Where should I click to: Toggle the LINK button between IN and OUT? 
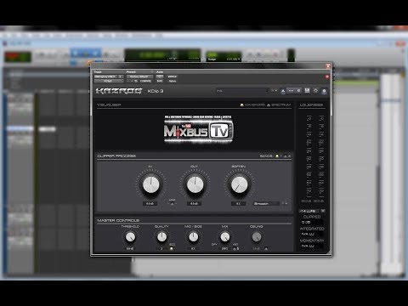tap(172, 203)
